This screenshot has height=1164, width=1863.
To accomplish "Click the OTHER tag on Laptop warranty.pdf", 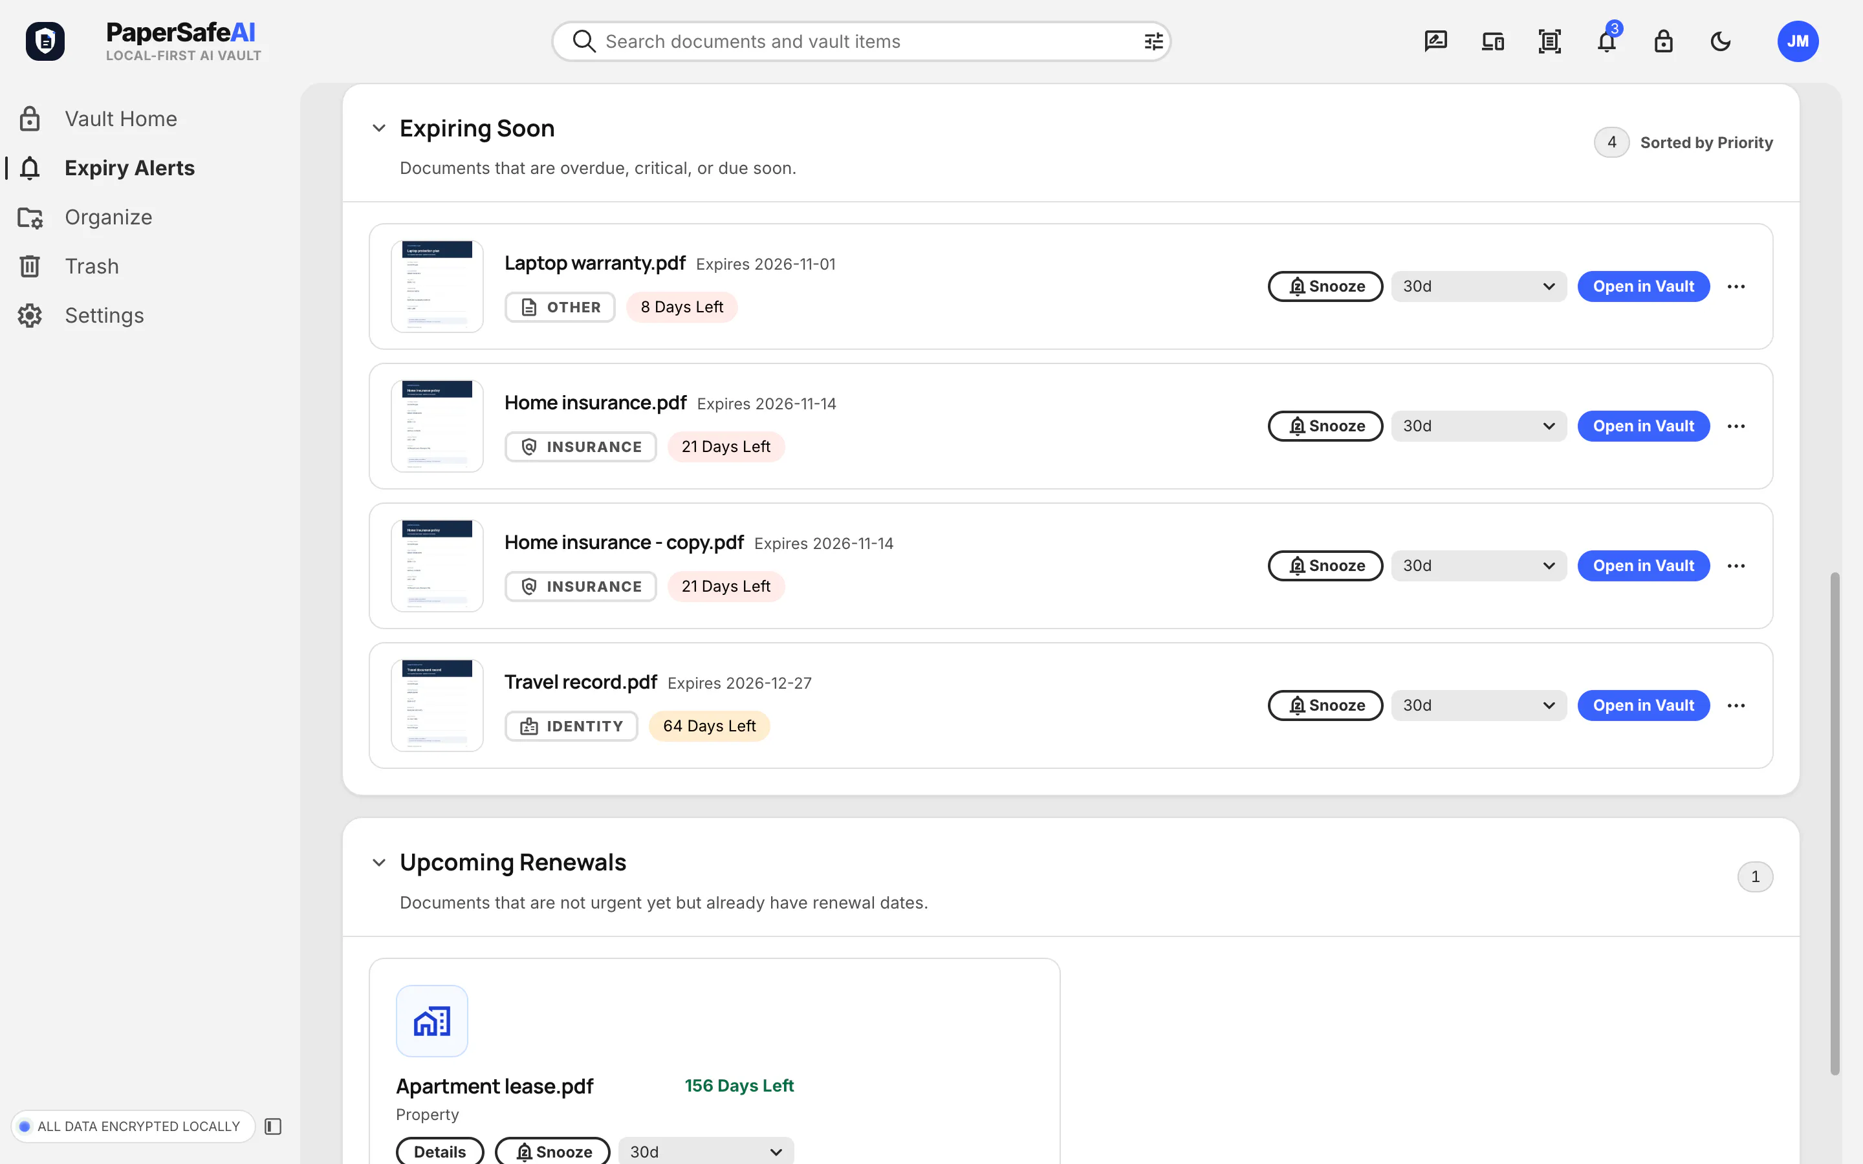I will point(560,307).
